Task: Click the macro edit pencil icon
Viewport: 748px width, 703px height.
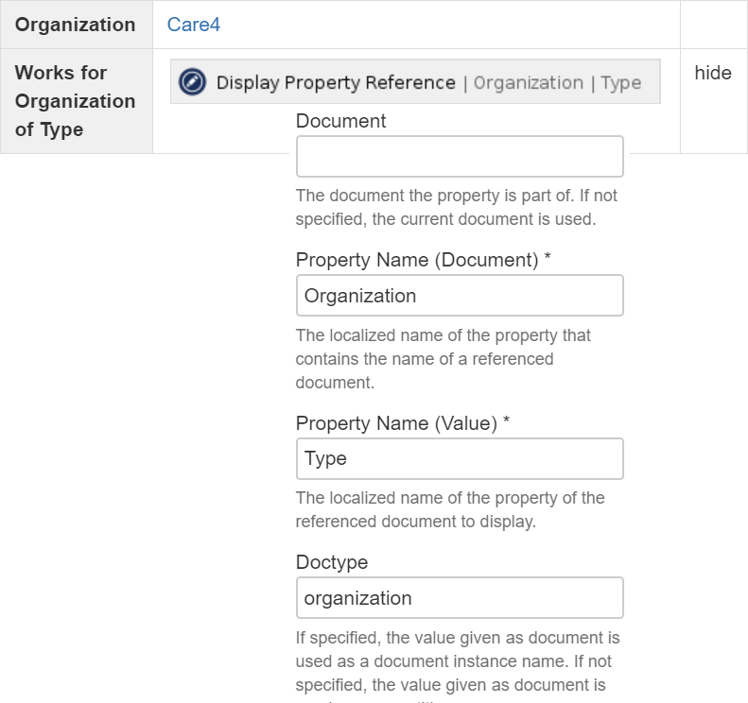Action: click(193, 82)
